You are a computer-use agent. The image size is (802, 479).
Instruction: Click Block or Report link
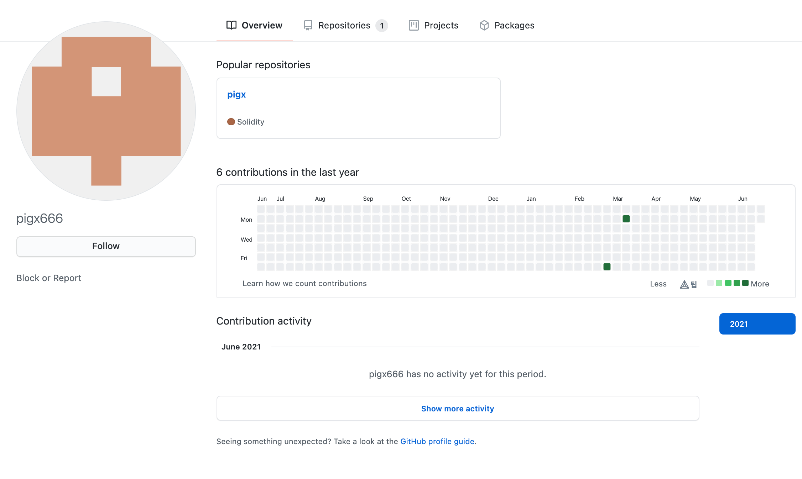[x=49, y=278]
